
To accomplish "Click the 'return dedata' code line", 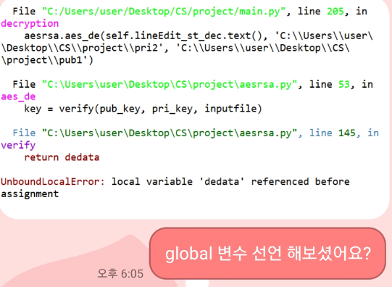I will [x=62, y=157].
